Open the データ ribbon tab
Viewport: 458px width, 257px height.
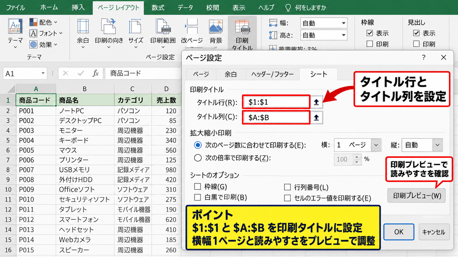tap(185, 8)
